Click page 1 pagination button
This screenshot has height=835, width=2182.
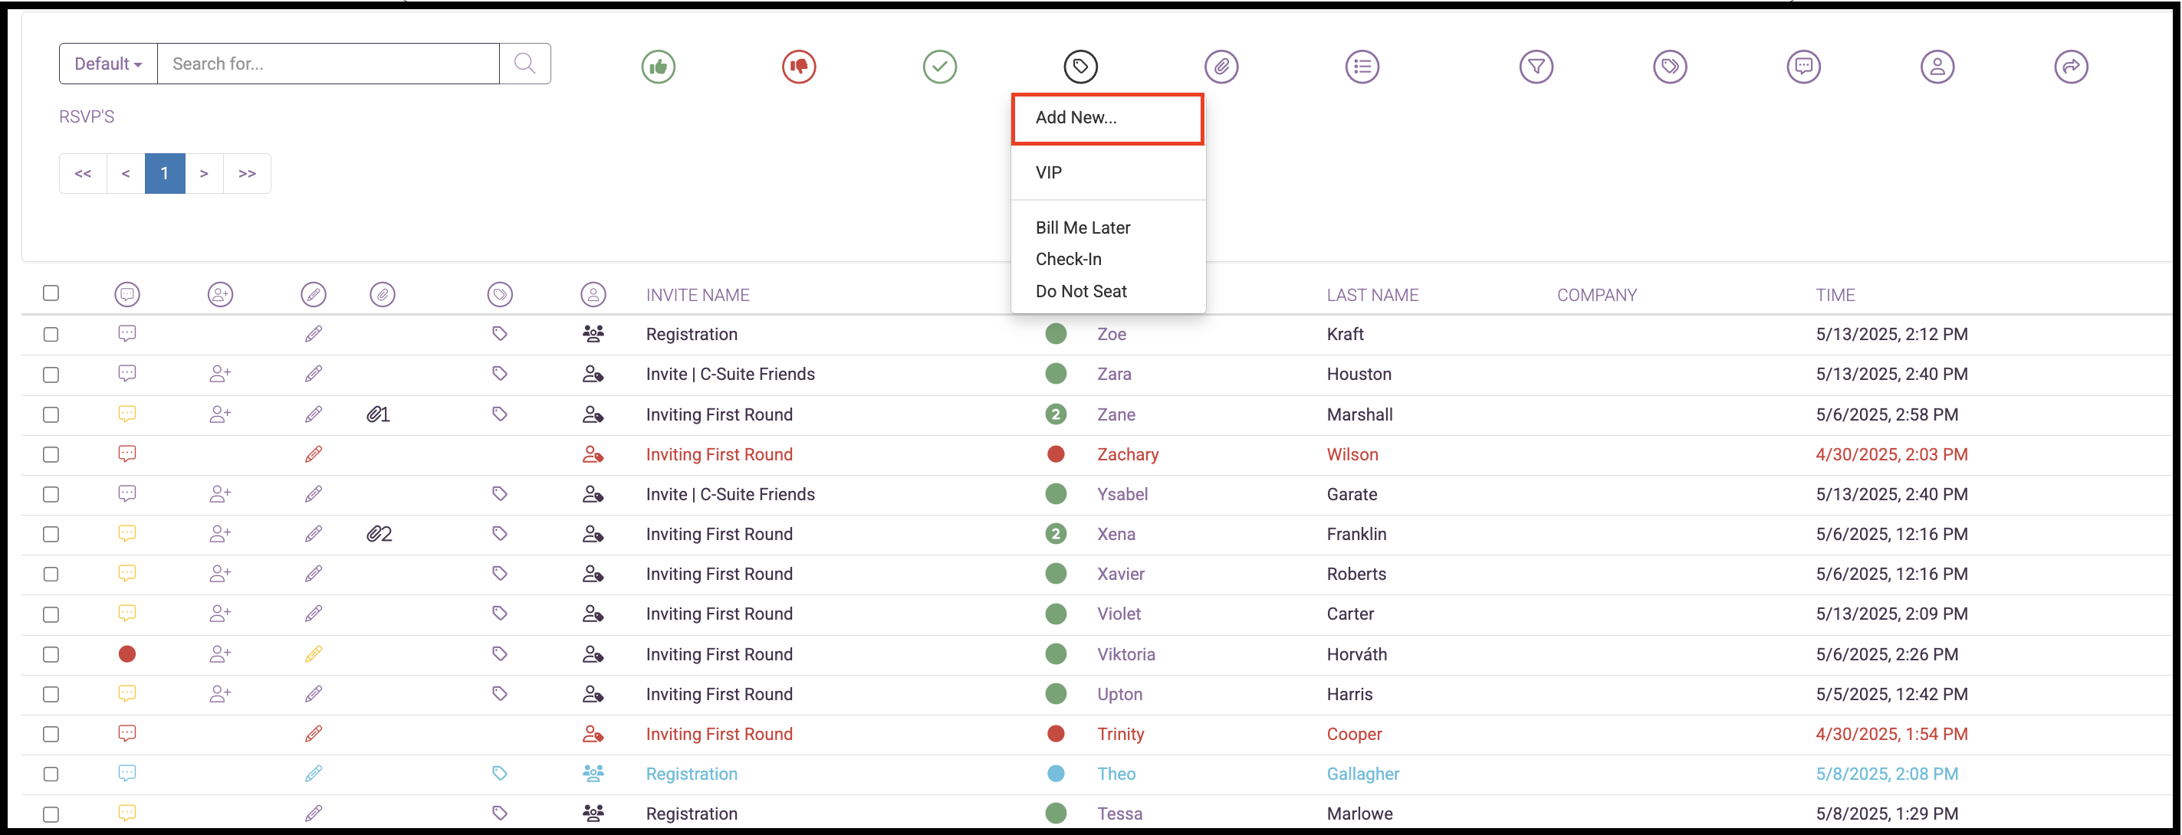click(x=164, y=173)
